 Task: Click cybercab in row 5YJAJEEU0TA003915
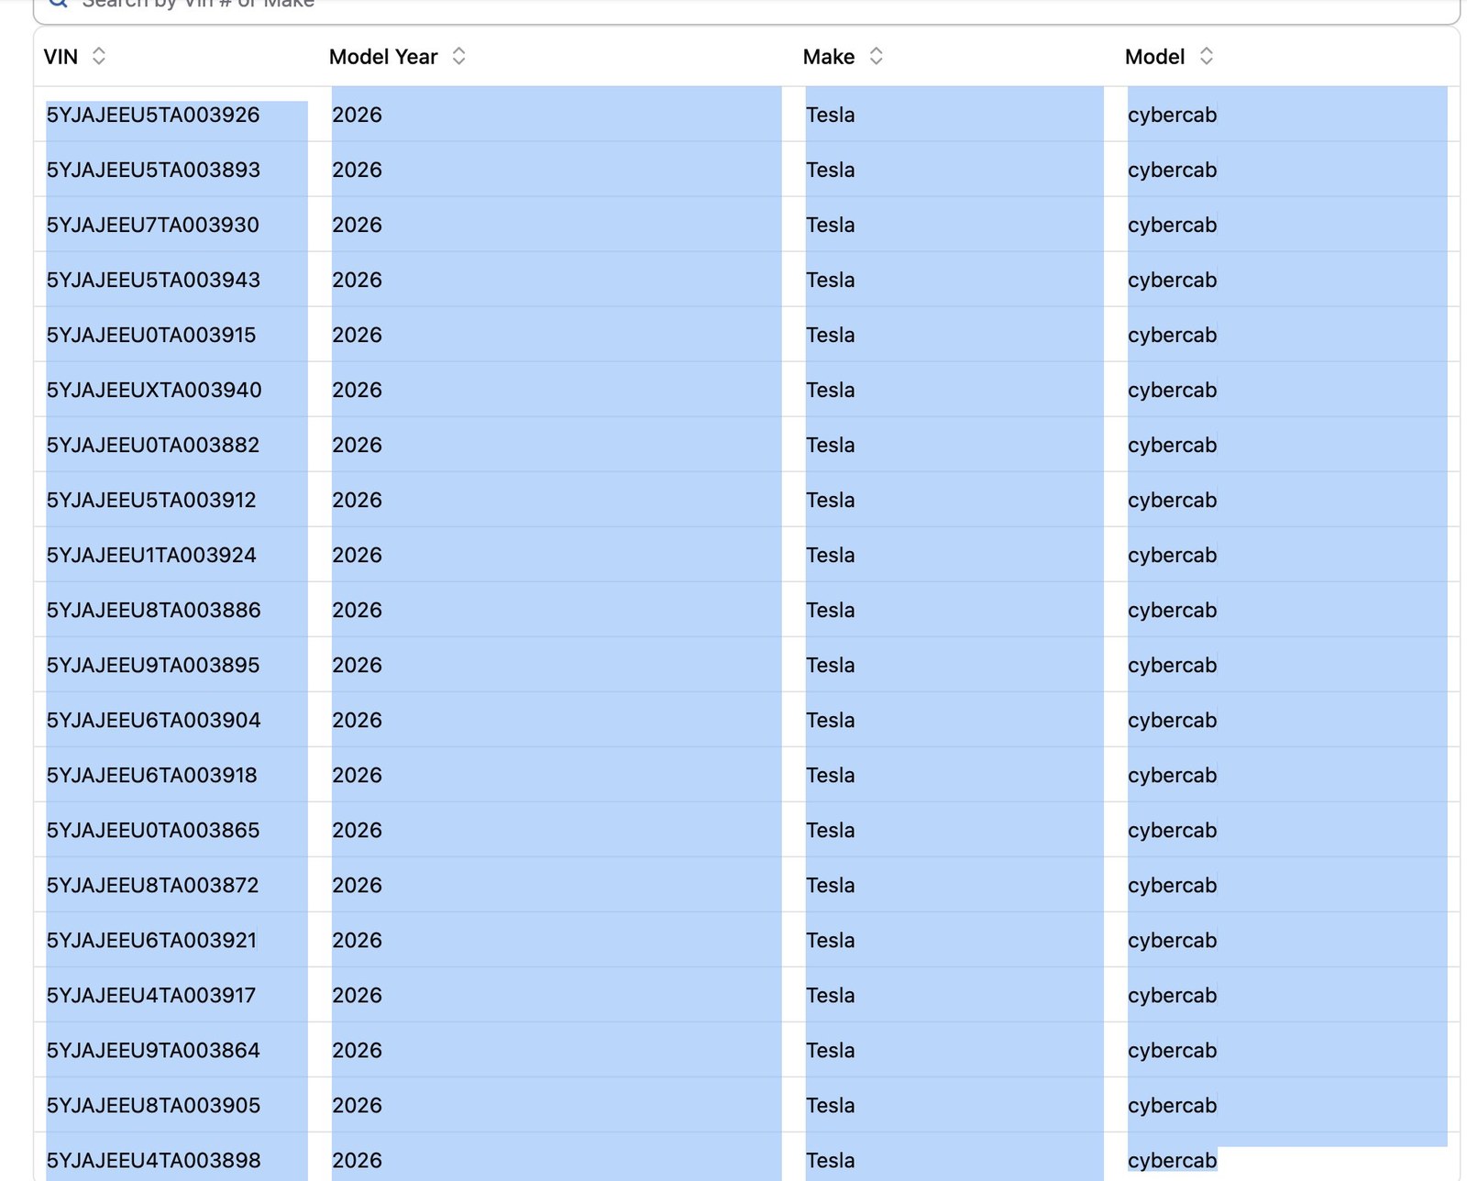[x=1172, y=335]
